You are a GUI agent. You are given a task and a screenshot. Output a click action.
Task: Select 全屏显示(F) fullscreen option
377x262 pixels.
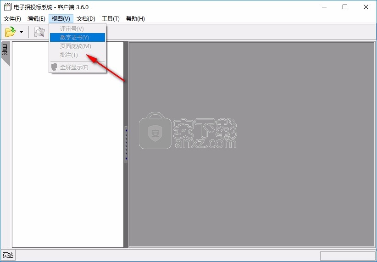click(x=74, y=67)
